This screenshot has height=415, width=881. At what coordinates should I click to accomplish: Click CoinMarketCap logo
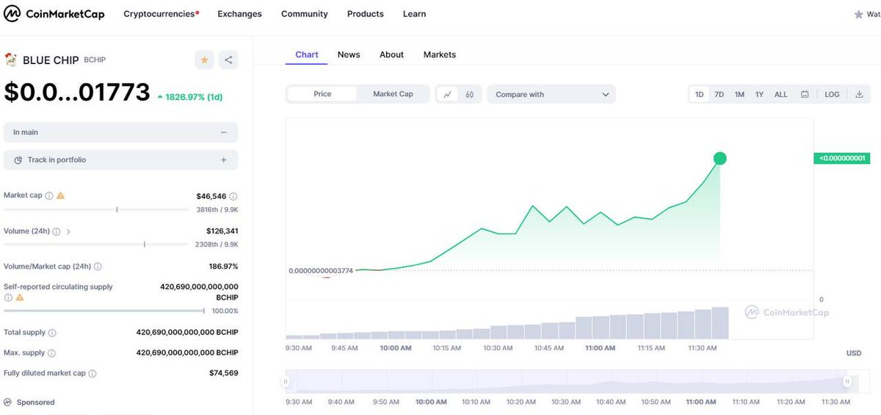coord(54,14)
